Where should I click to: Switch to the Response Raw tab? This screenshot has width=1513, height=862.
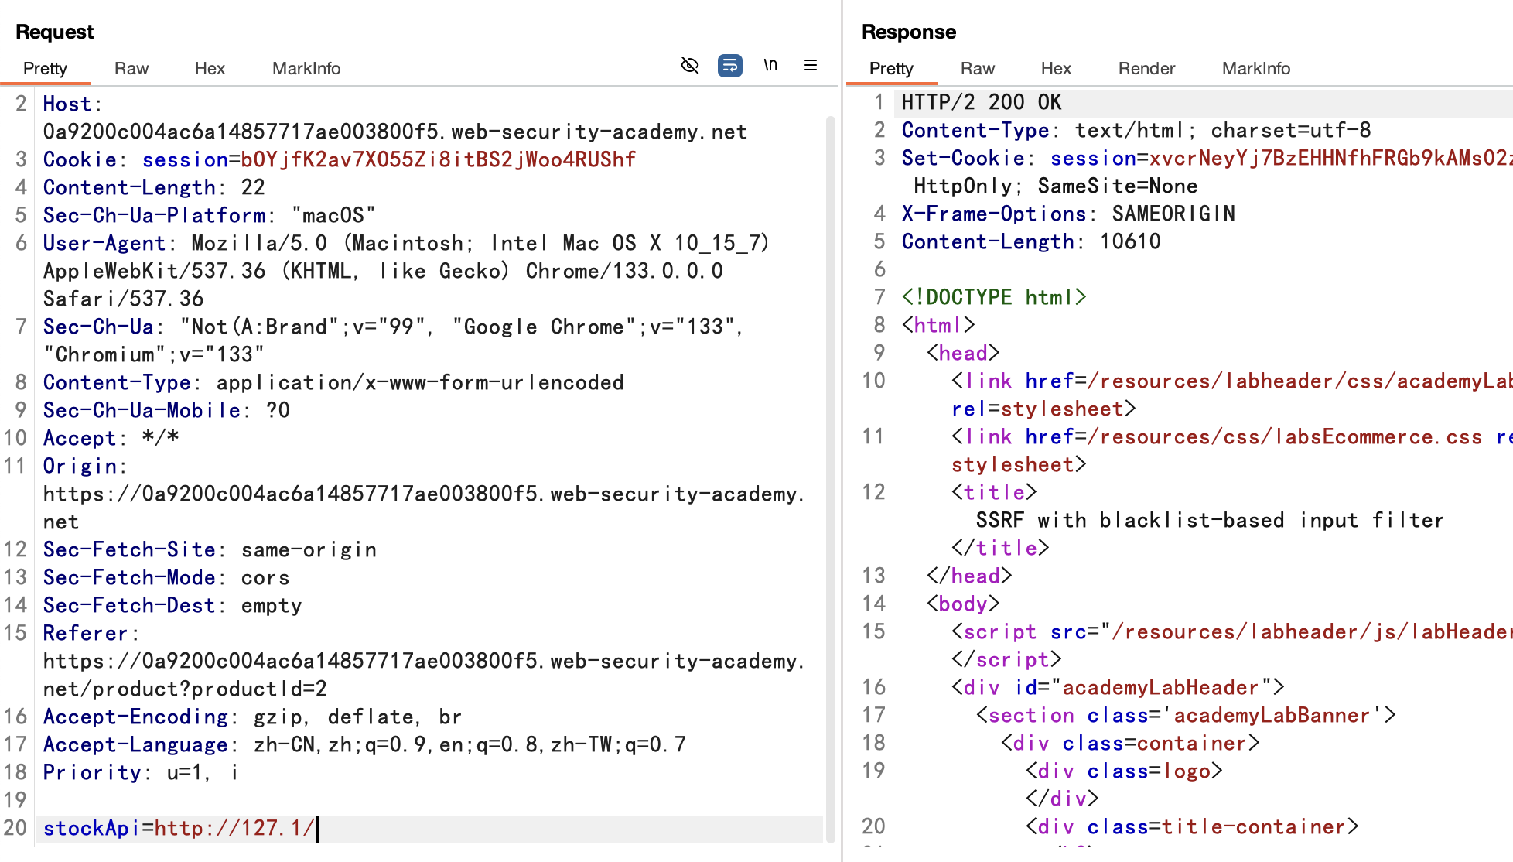(977, 68)
